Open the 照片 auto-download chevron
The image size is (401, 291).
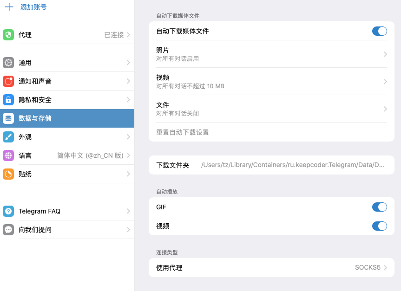coord(385,54)
